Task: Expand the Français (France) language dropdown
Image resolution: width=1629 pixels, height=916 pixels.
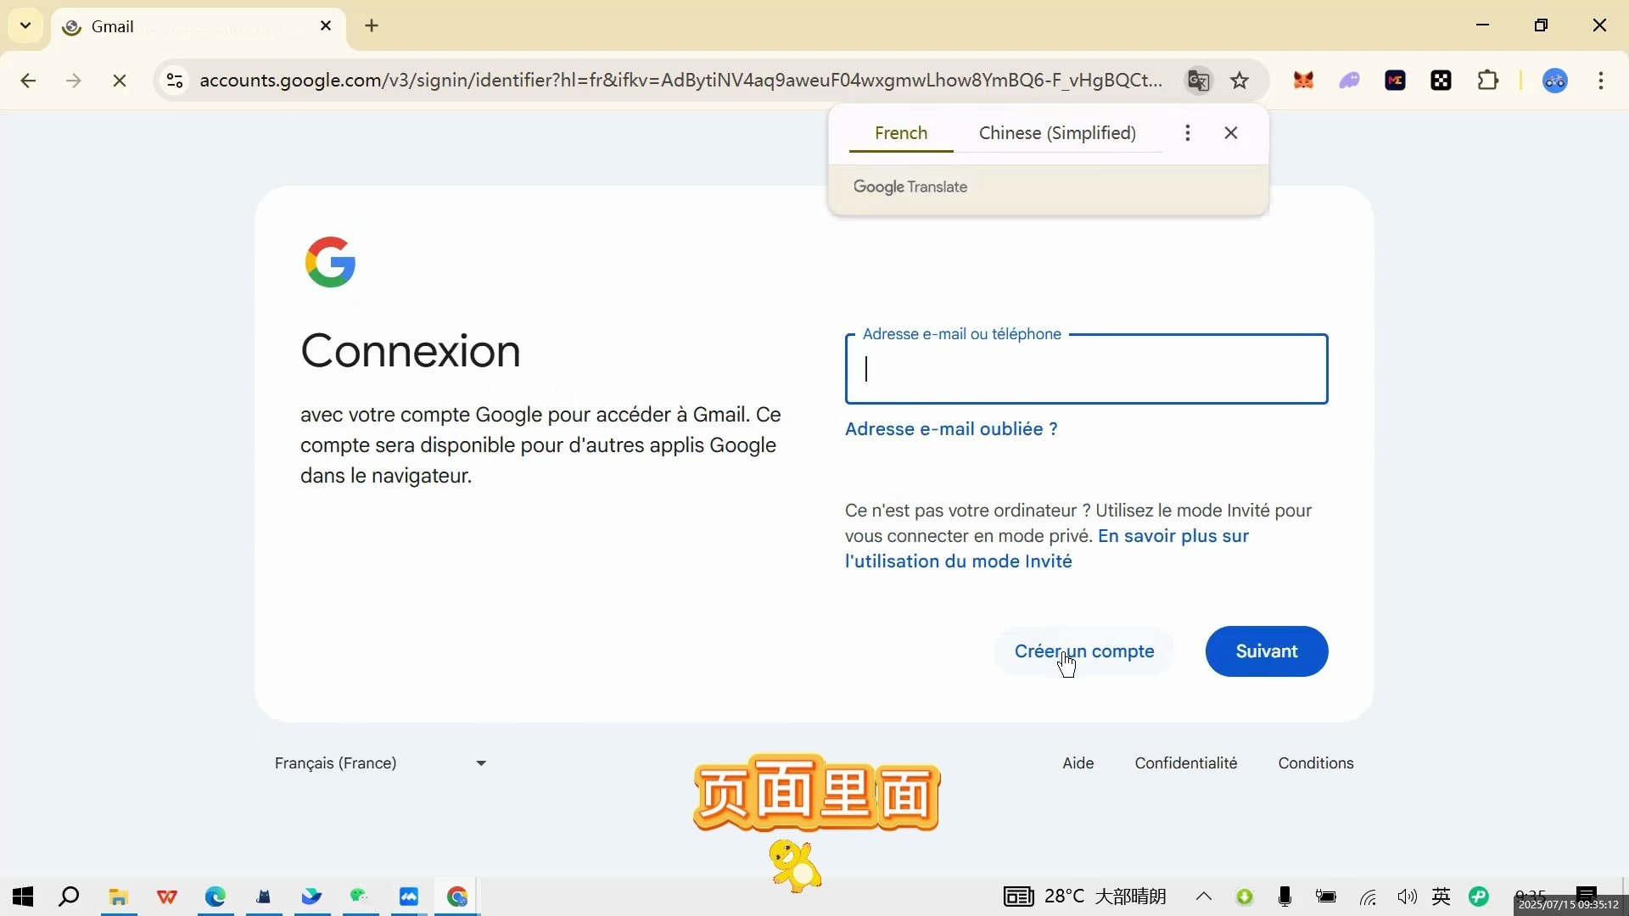Action: click(381, 763)
